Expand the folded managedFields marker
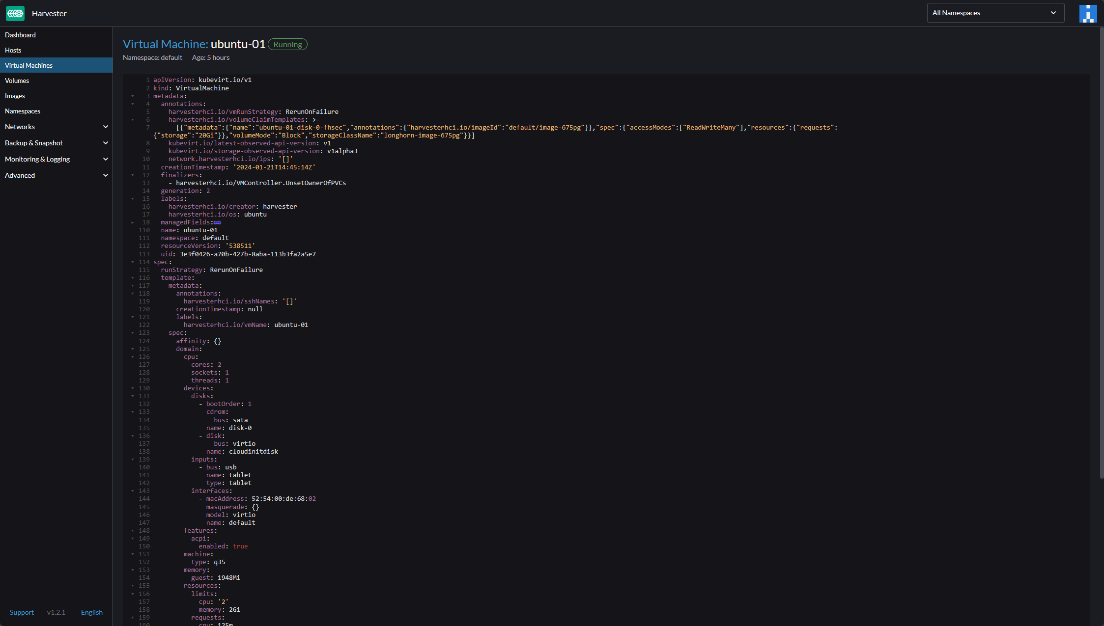The height and width of the screenshot is (626, 1104). [x=217, y=222]
